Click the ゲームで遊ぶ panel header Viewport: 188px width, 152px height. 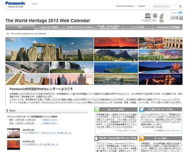(161, 138)
